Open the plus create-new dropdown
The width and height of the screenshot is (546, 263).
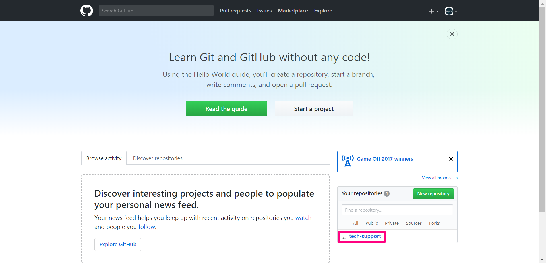point(434,11)
